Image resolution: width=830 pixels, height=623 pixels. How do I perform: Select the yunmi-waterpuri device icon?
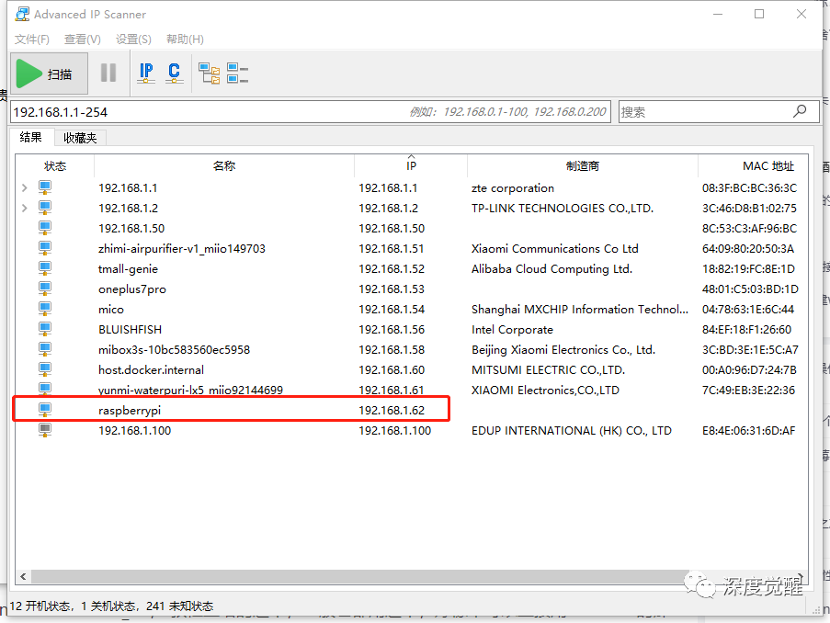pyautogui.click(x=45, y=390)
